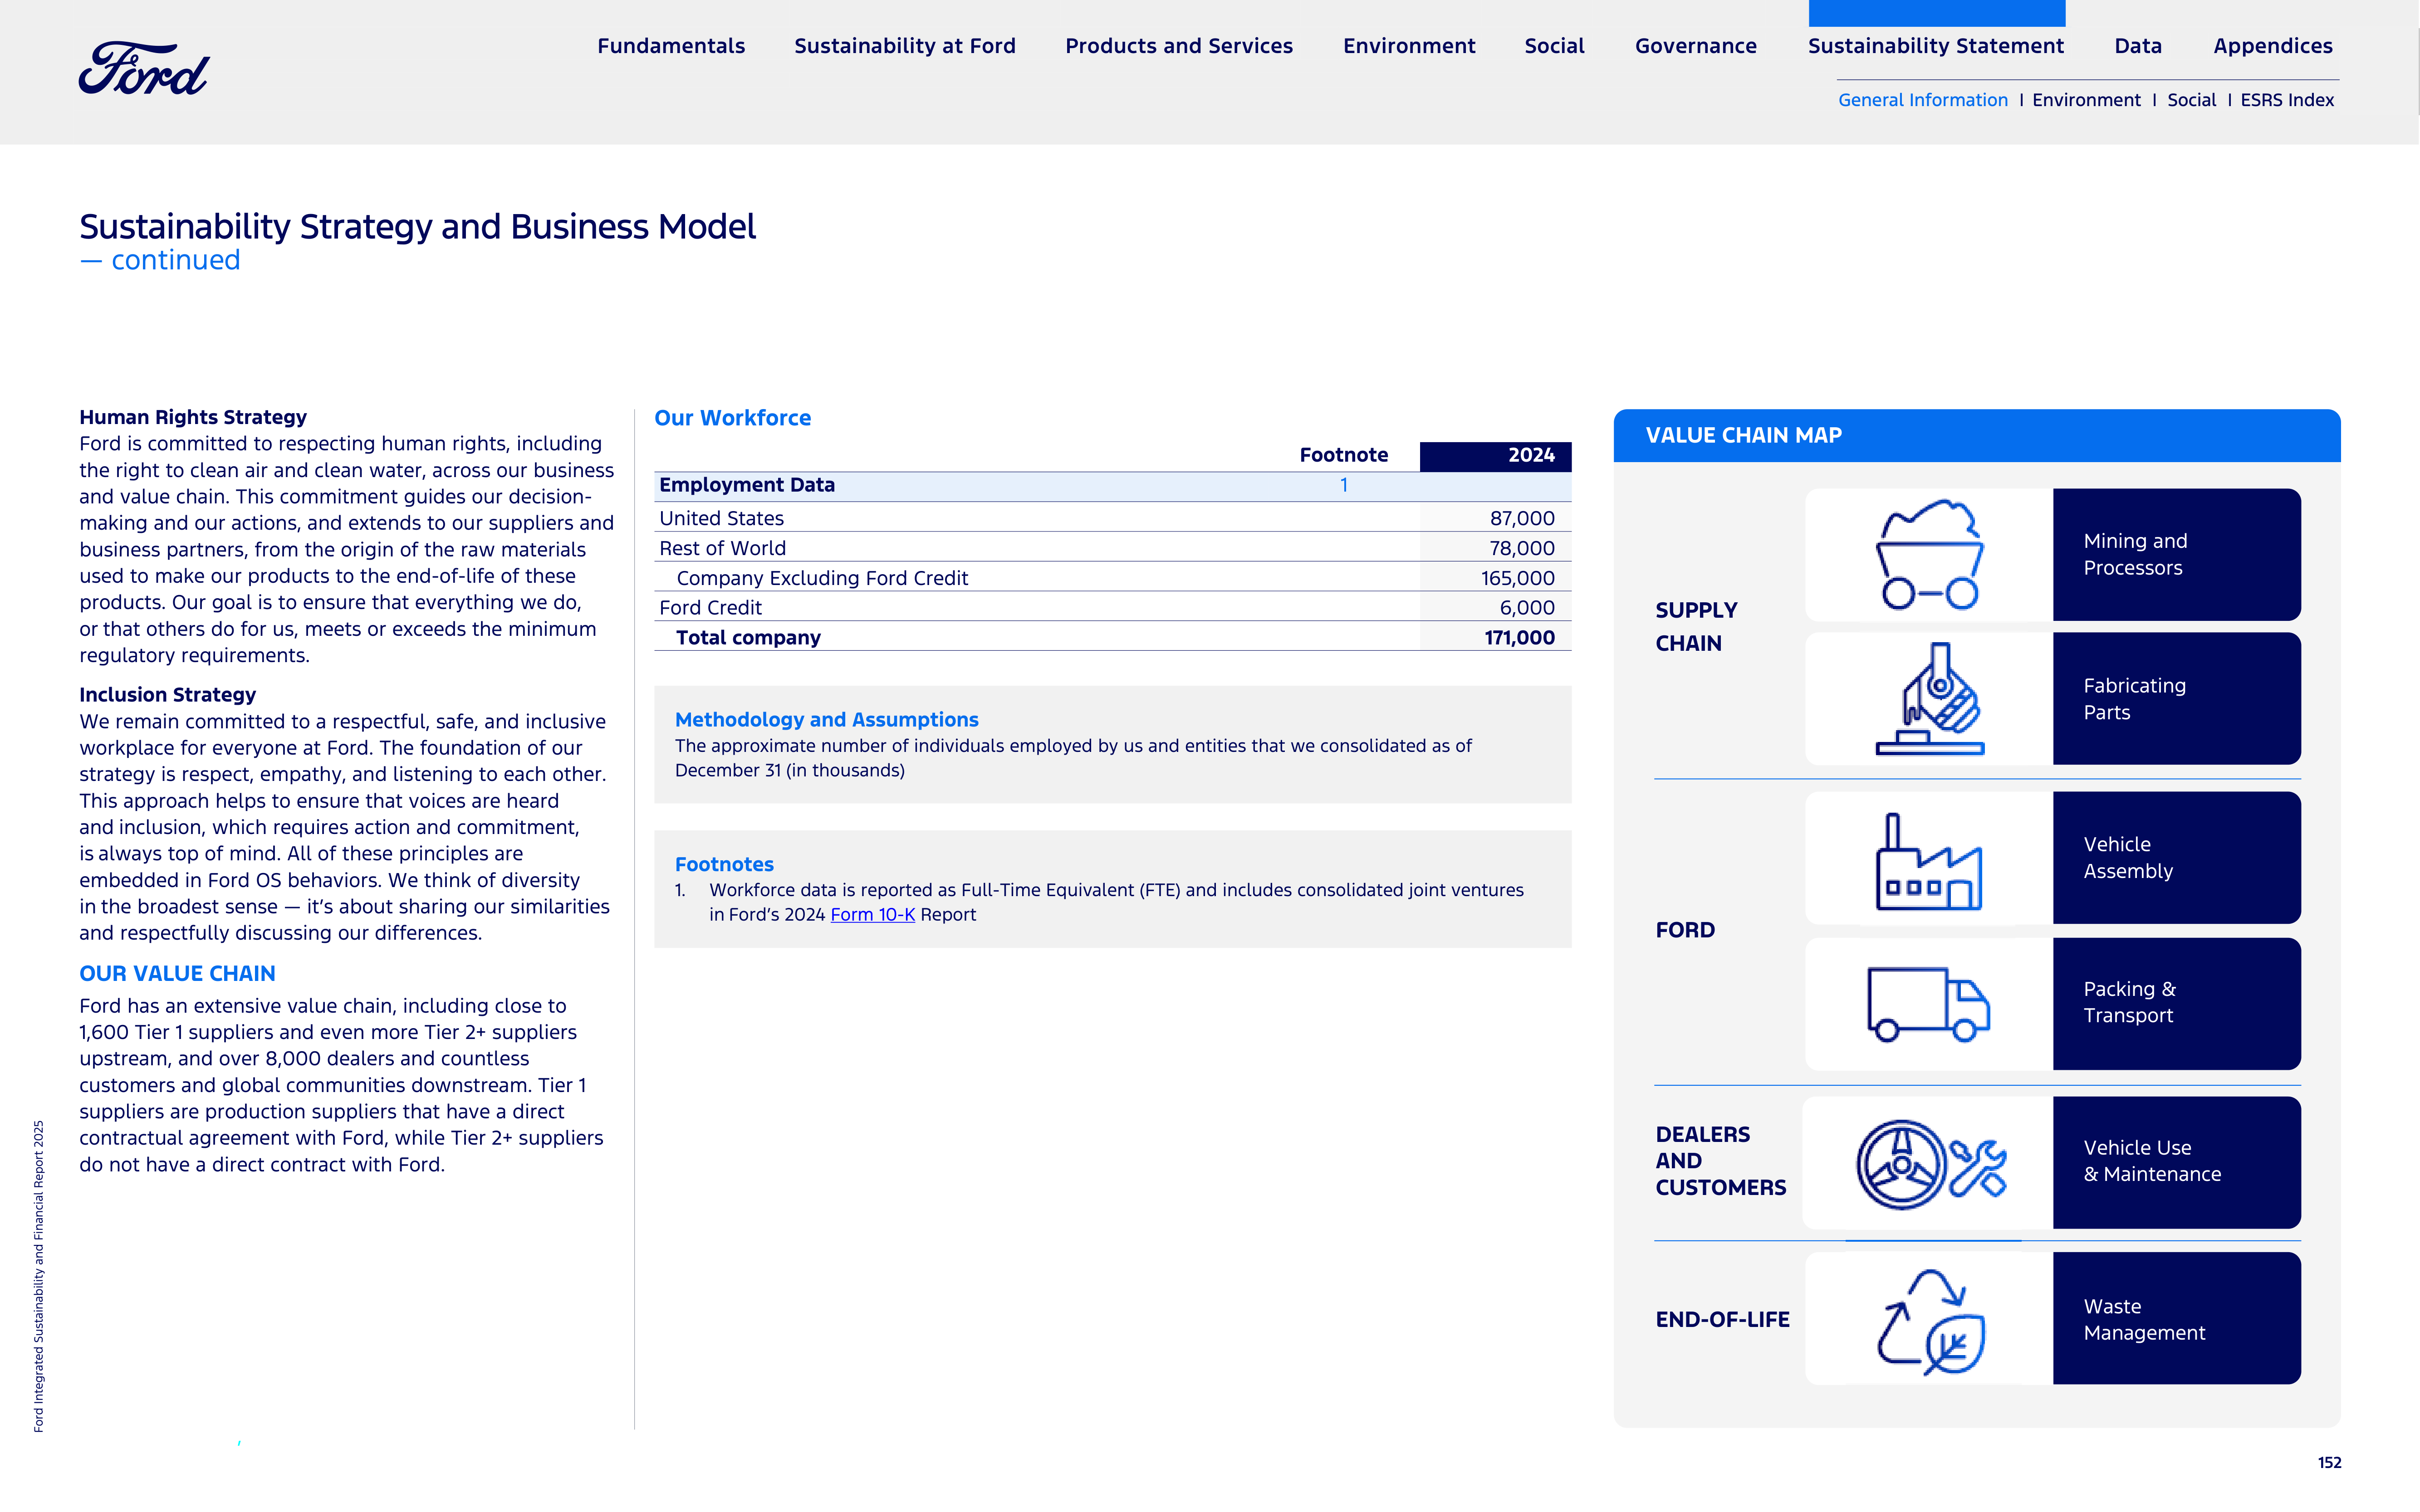Click the 165,000 table value

coord(1518,578)
